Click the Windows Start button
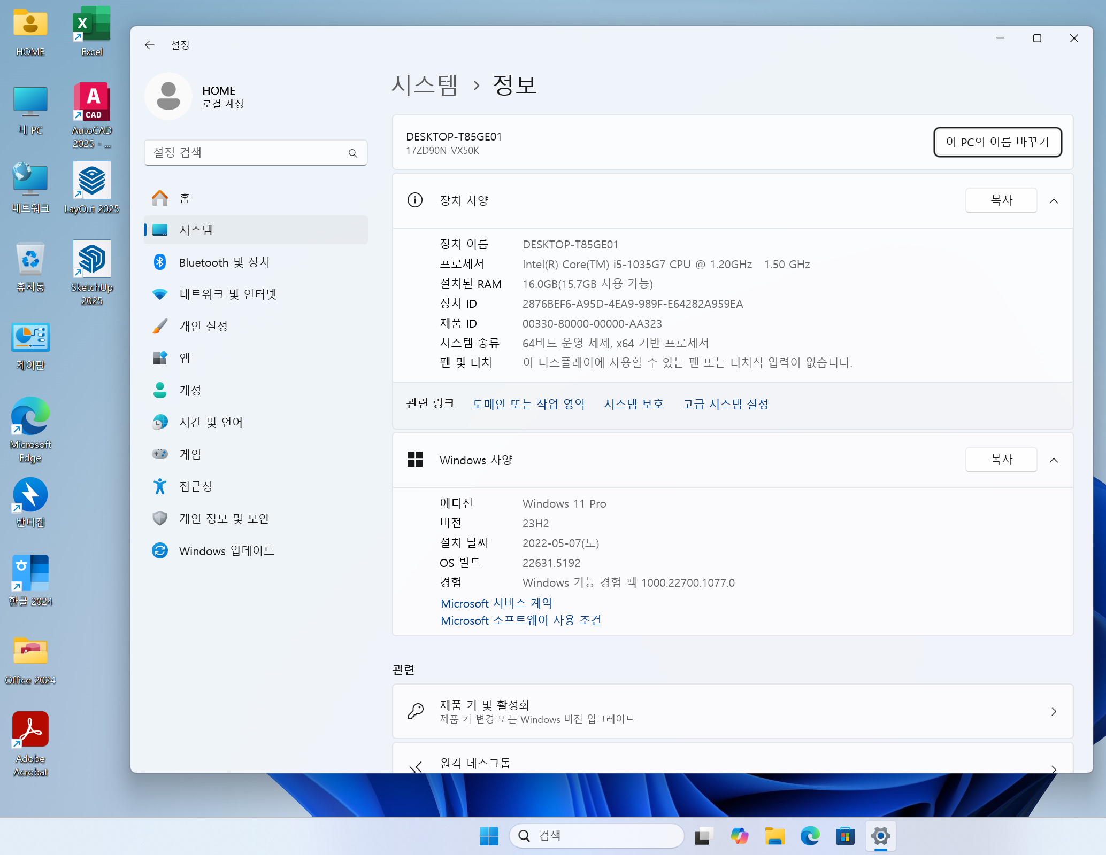Viewport: 1106px width, 855px height. [488, 836]
